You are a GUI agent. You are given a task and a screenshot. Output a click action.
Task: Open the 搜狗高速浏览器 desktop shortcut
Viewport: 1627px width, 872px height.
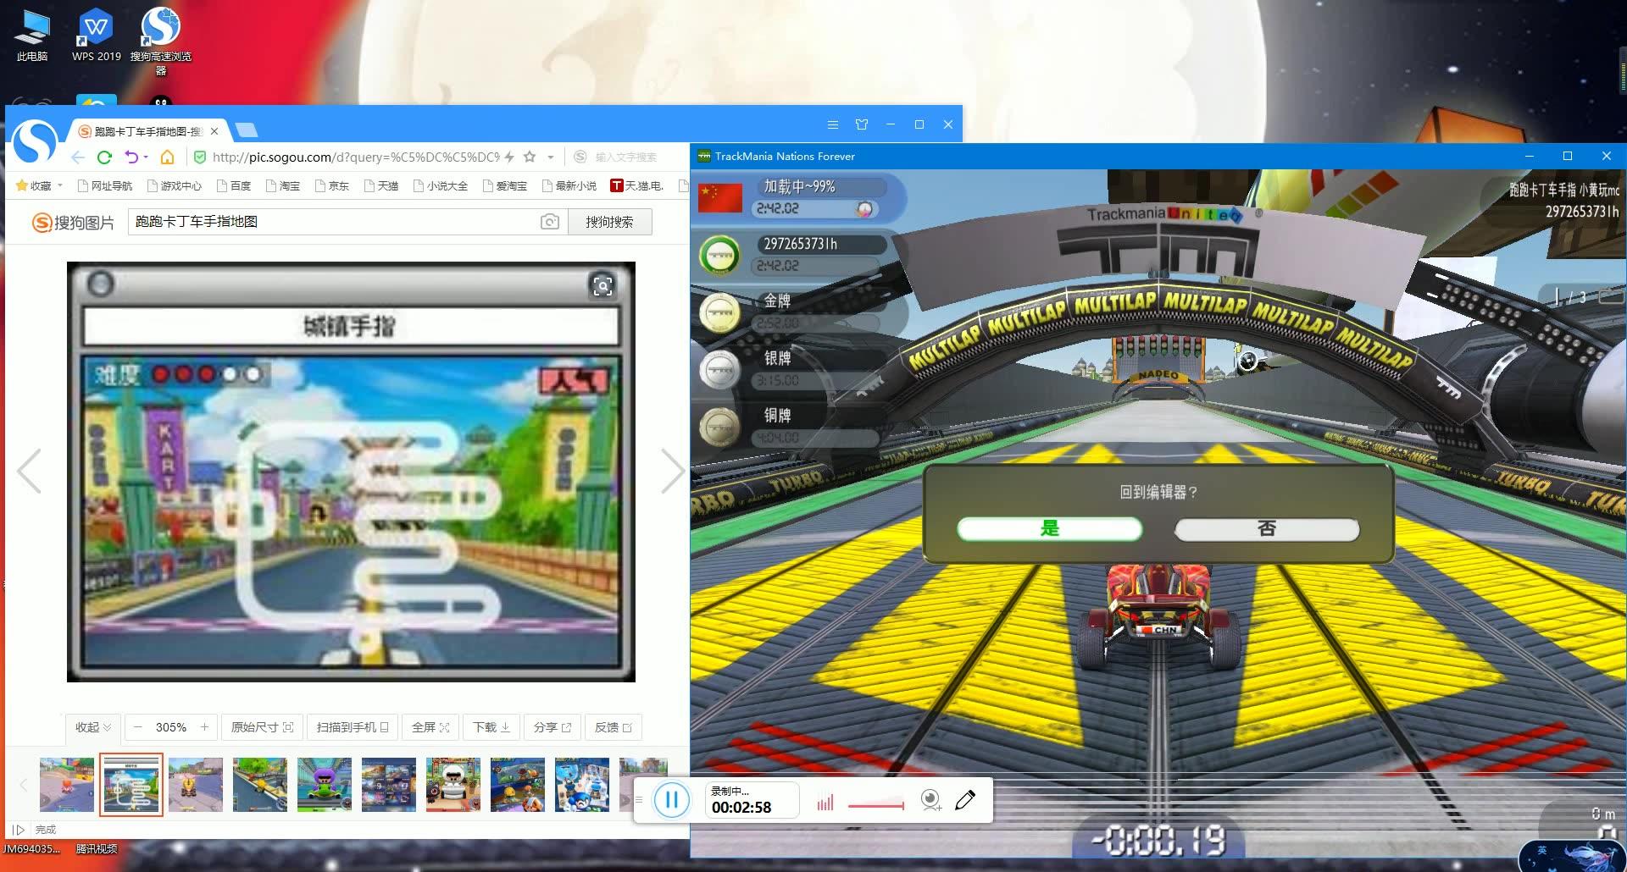coord(161,41)
